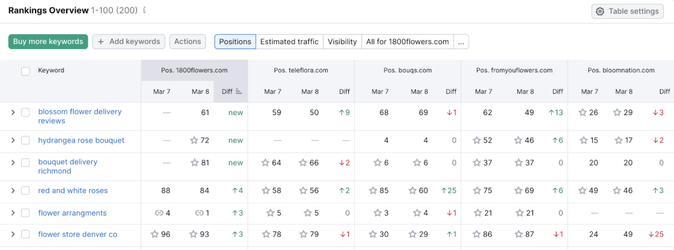Click the plus icon in Add keywords
The height and width of the screenshot is (250, 674).
pos(101,42)
